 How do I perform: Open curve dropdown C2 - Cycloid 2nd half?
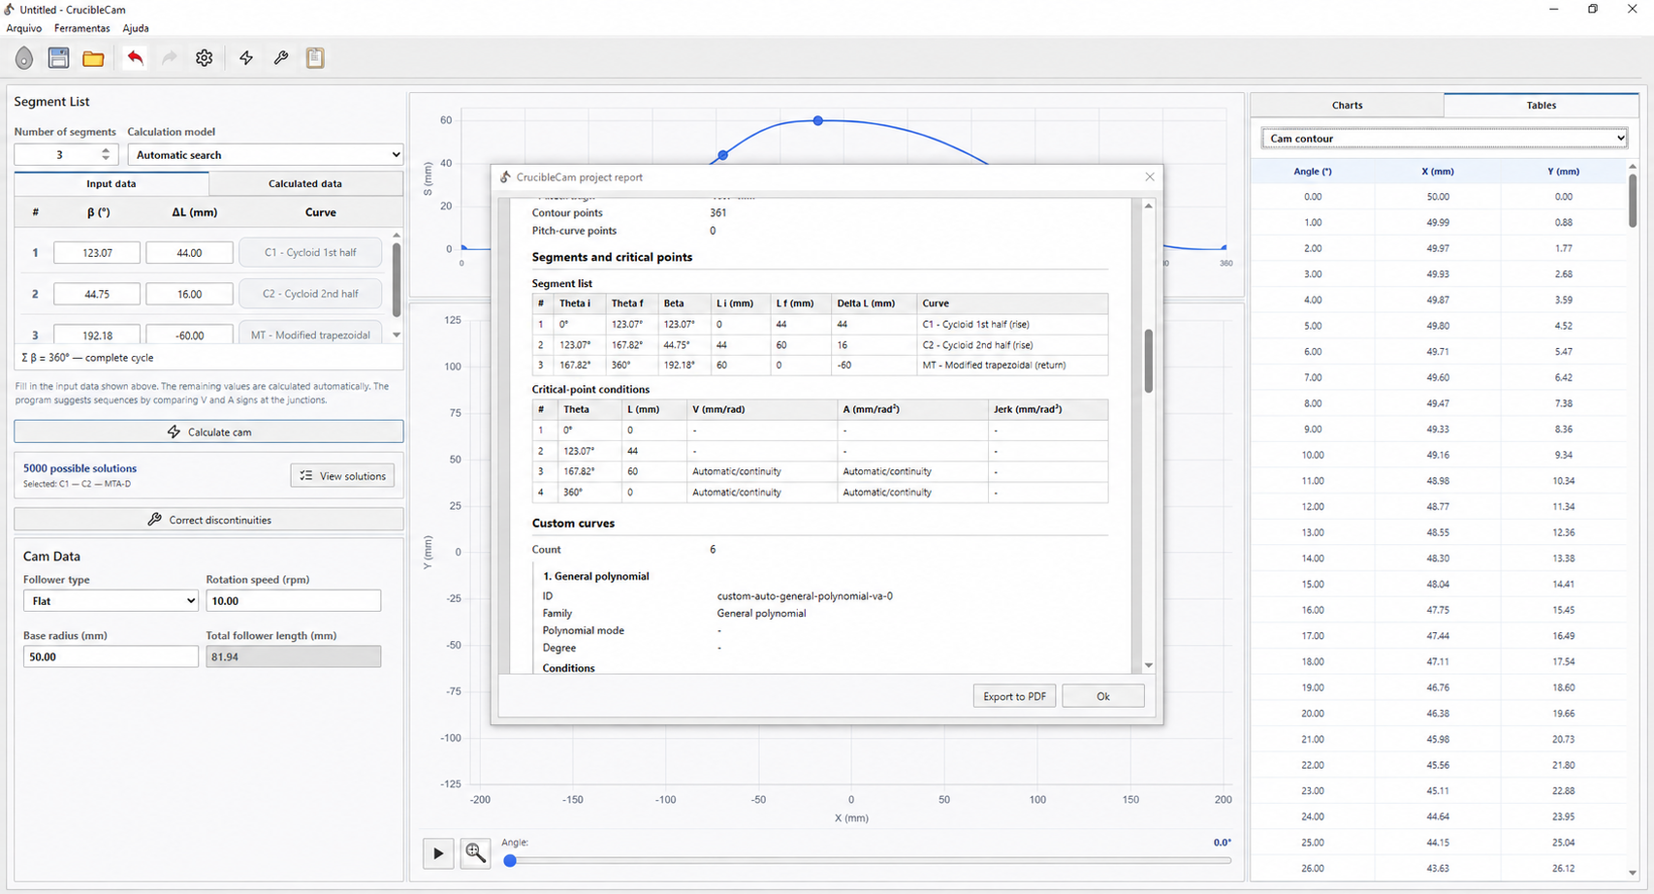[x=310, y=293]
